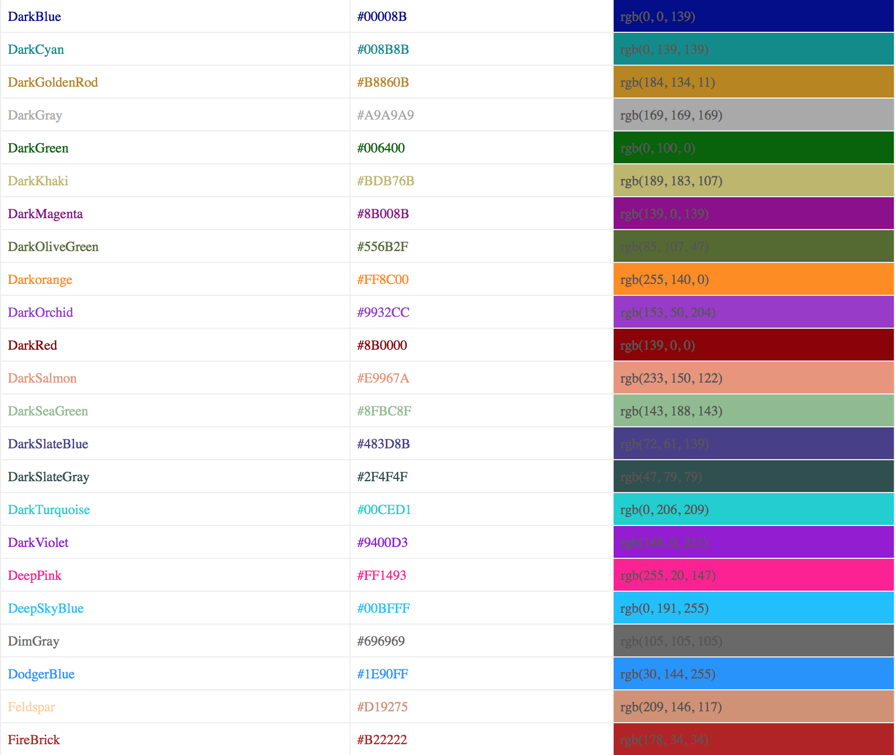Click the rgb(0, 191, 255) sky blue swatch
The height and width of the screenshot is (755, 895).
click(754, 608)
